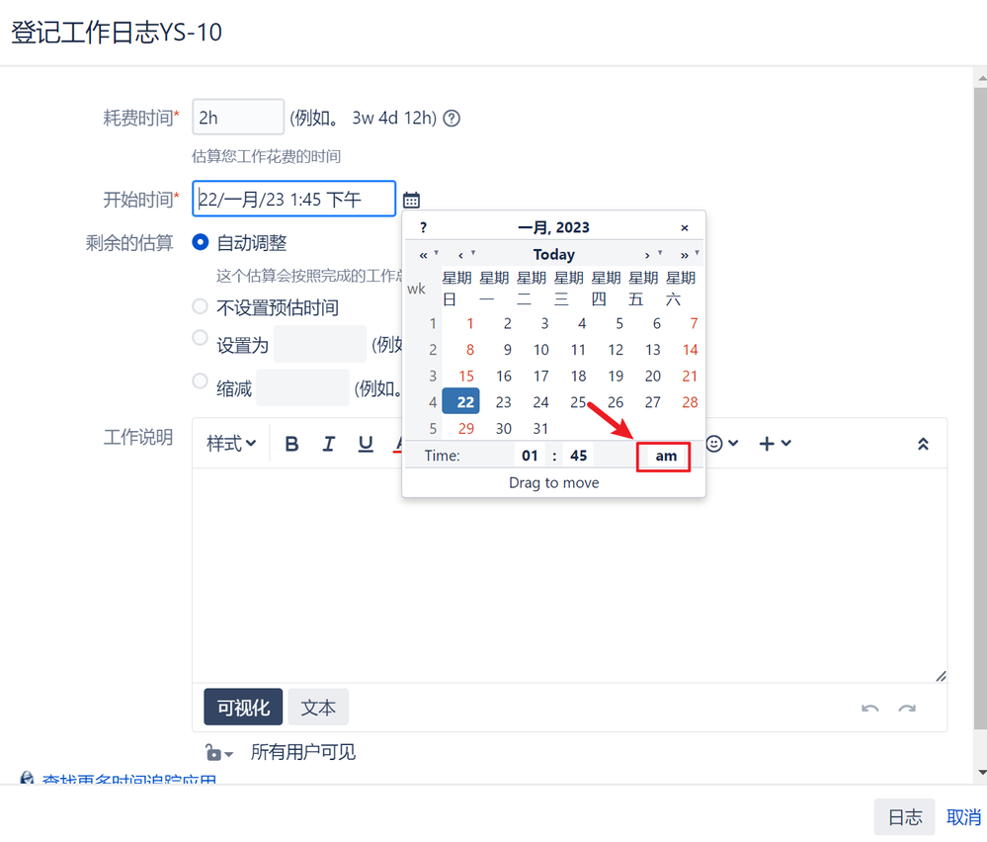Click the 缩减 amount input box
The image size is (987, 842).
[302, 387]
